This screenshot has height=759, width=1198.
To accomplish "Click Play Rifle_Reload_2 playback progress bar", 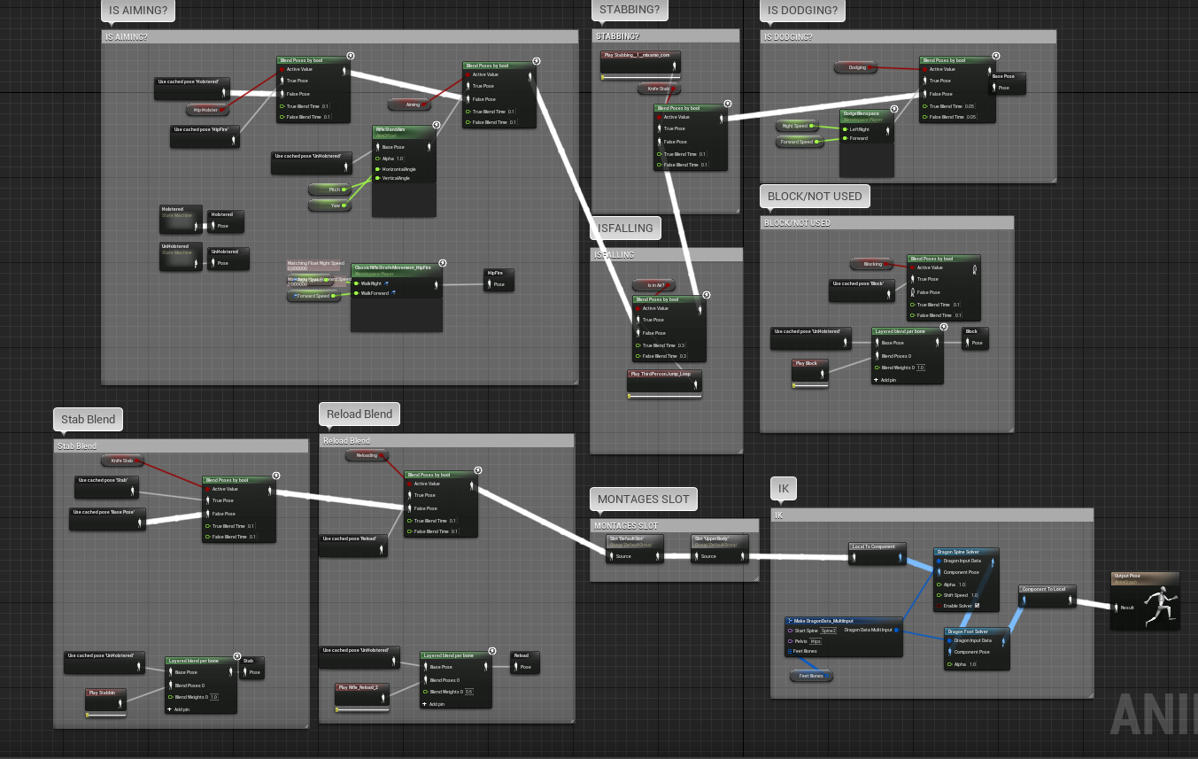I will click(x=362, y=709).
